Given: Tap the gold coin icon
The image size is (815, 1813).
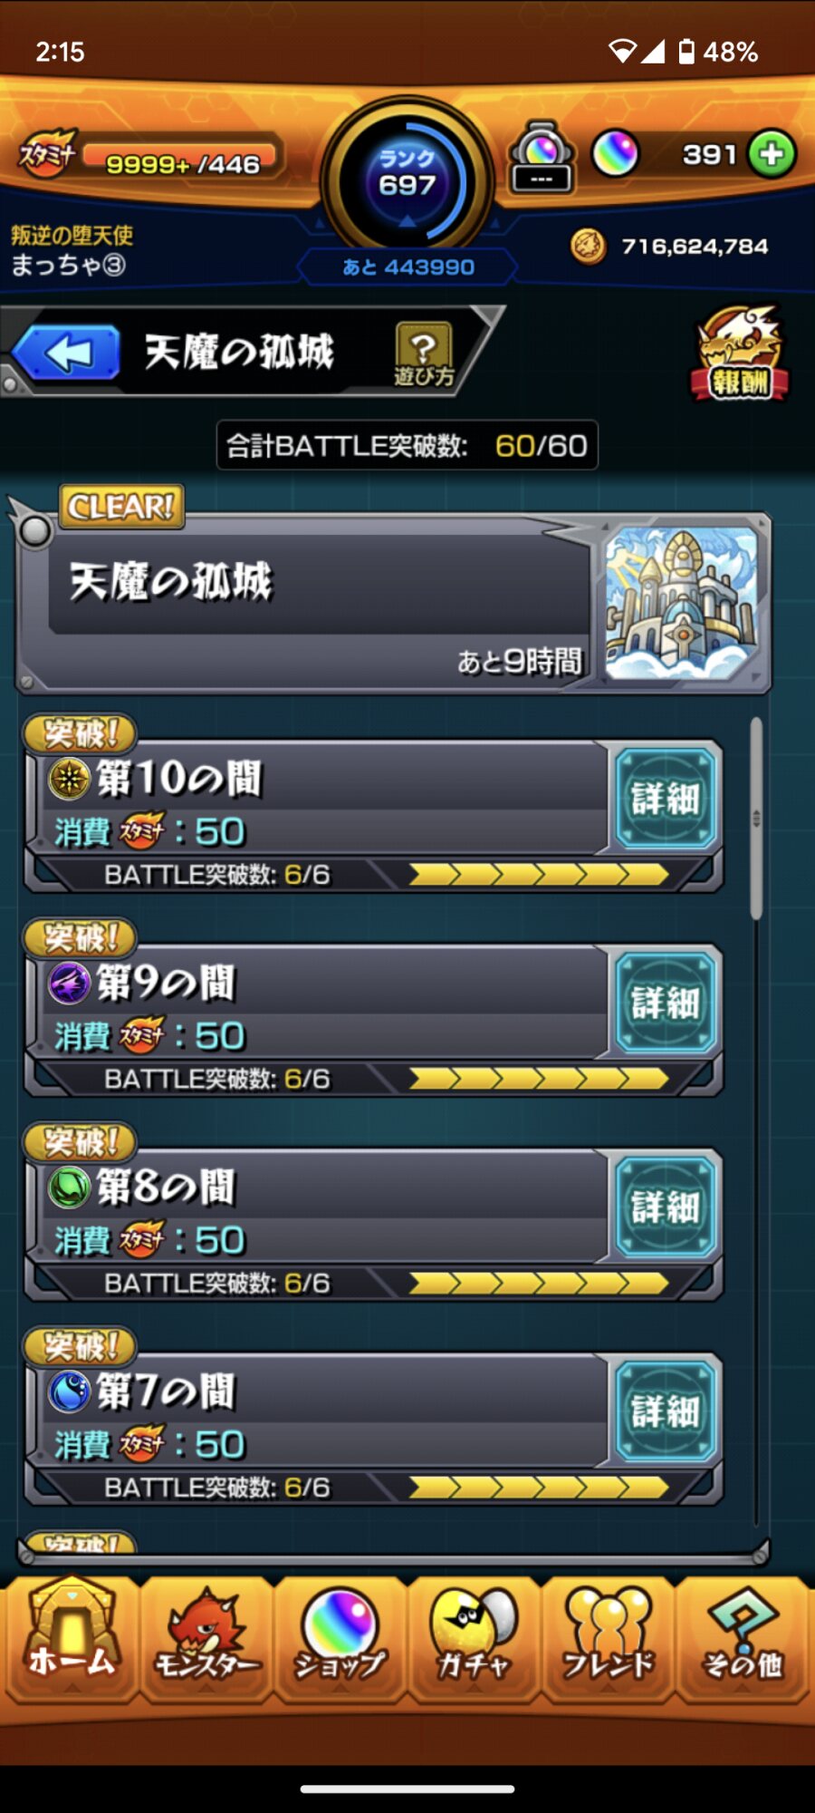Looking at the screenshot, I should [589, 246].
